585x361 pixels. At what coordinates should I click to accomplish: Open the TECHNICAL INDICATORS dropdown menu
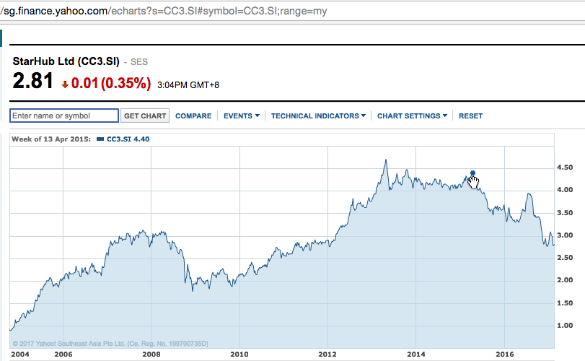[x=318, y=116]
